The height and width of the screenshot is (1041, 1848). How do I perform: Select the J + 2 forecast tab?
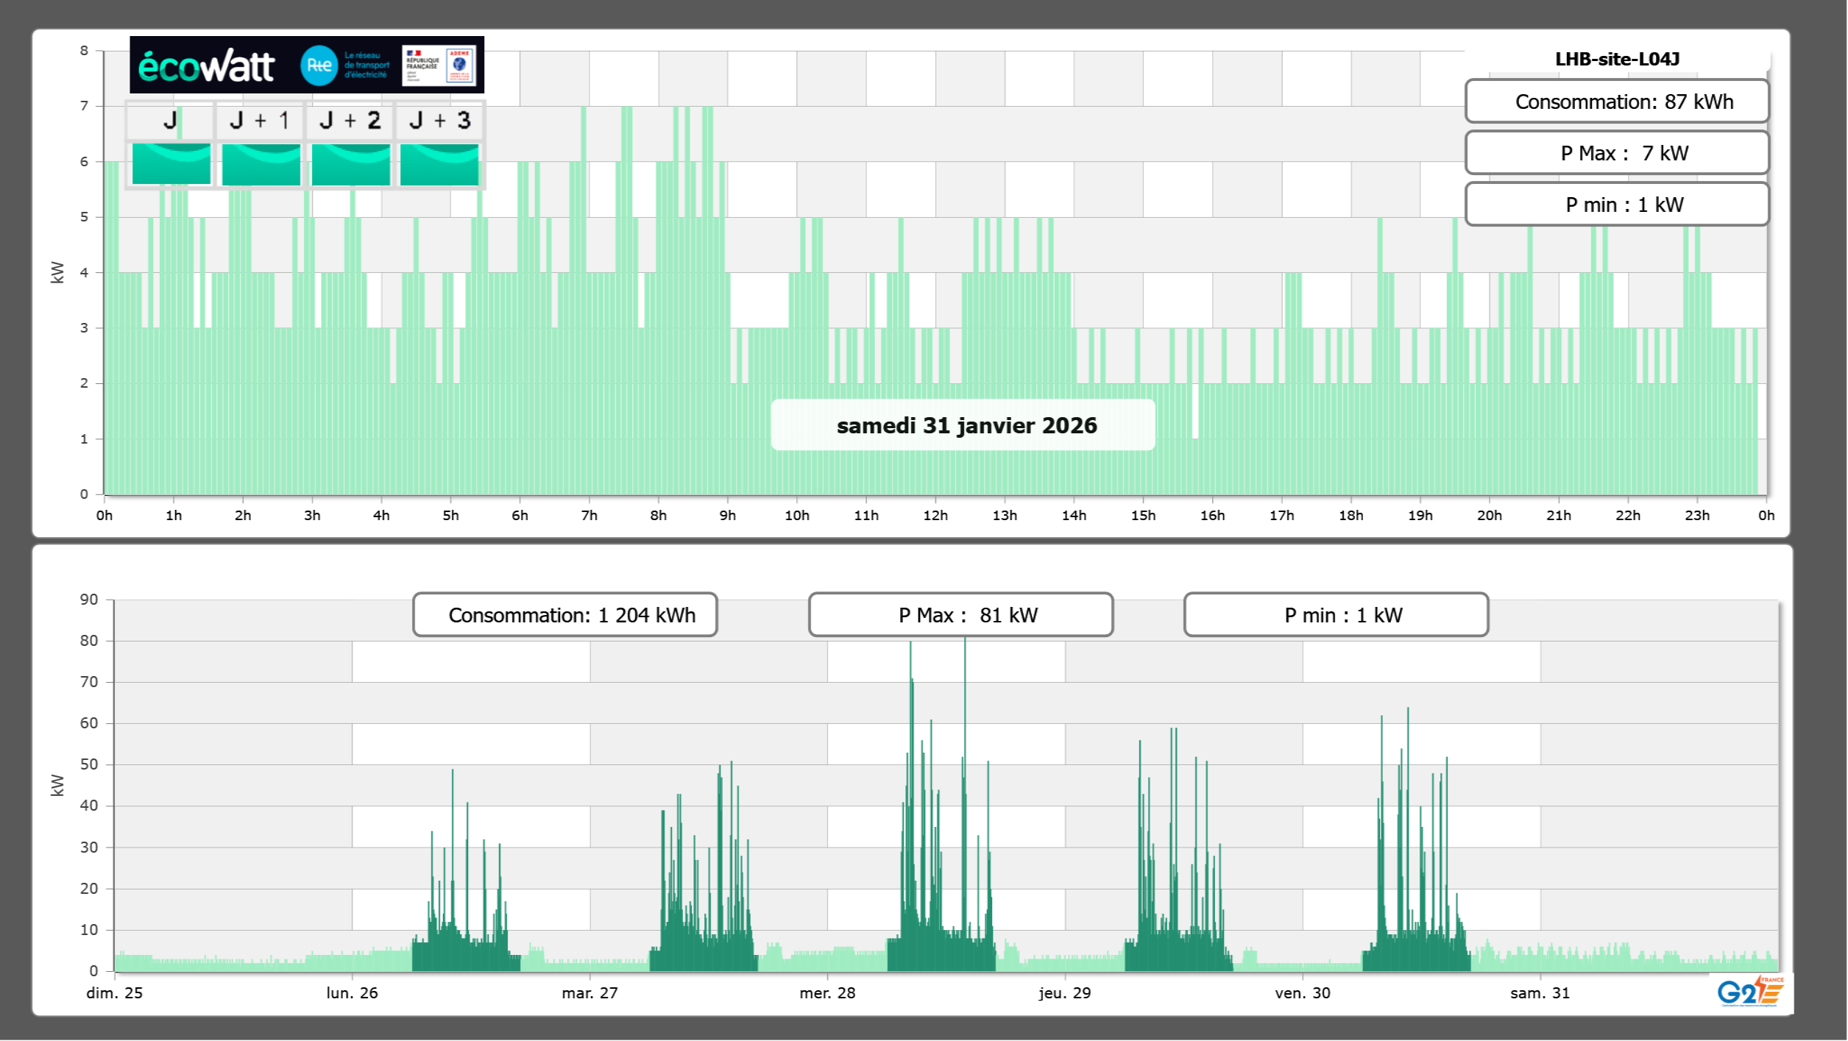350,121
